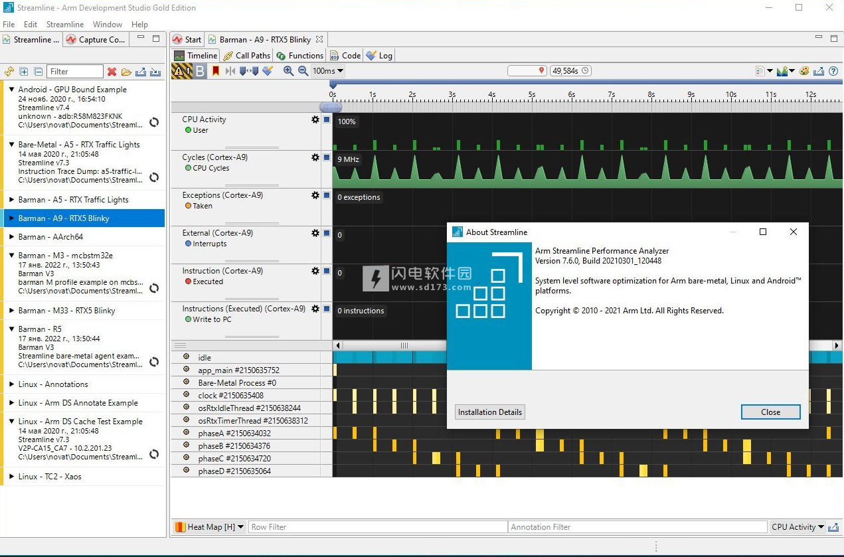
Task: Focus the Row Filter field
Action: click(x=377, y=527)
